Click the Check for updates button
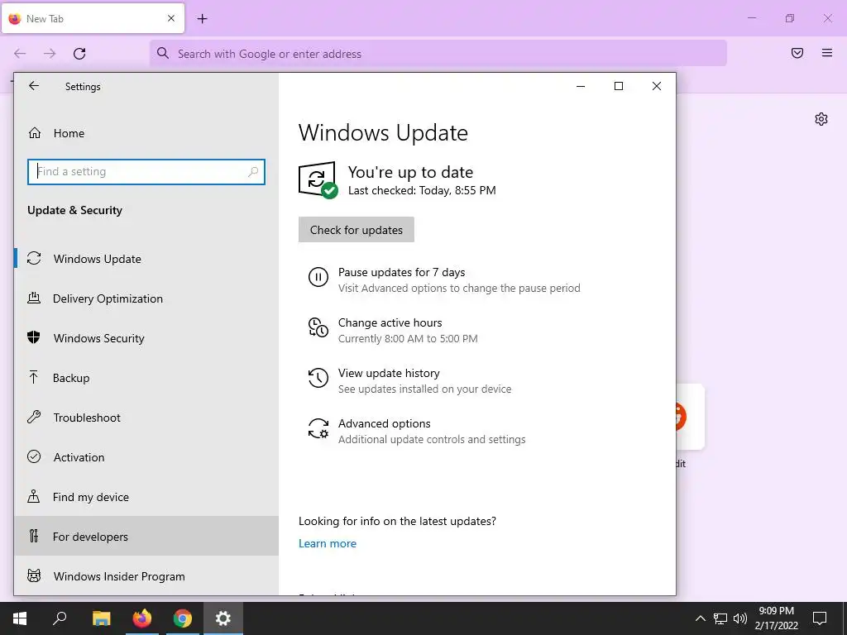 tap(356, 230)
